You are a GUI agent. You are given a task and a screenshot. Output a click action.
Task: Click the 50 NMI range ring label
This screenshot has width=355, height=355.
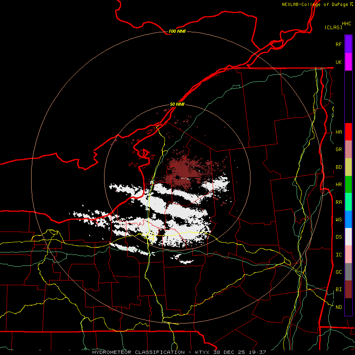tap(177, 104)
